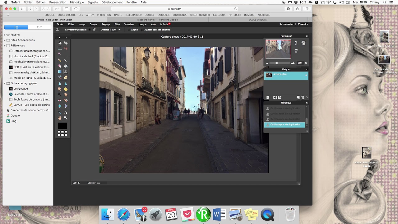Select the Red Eye Reduction tool

pyautogui.click(x=59, y=100)
